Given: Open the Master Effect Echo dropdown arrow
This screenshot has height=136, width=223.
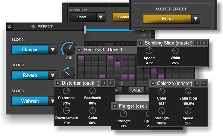Looking at the screenshot, I should click(x=196, y=19).
